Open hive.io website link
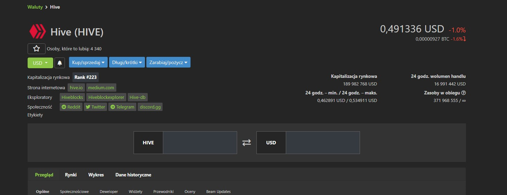Image resolution: width=507 pixels, height=195 pixels. 76,88
